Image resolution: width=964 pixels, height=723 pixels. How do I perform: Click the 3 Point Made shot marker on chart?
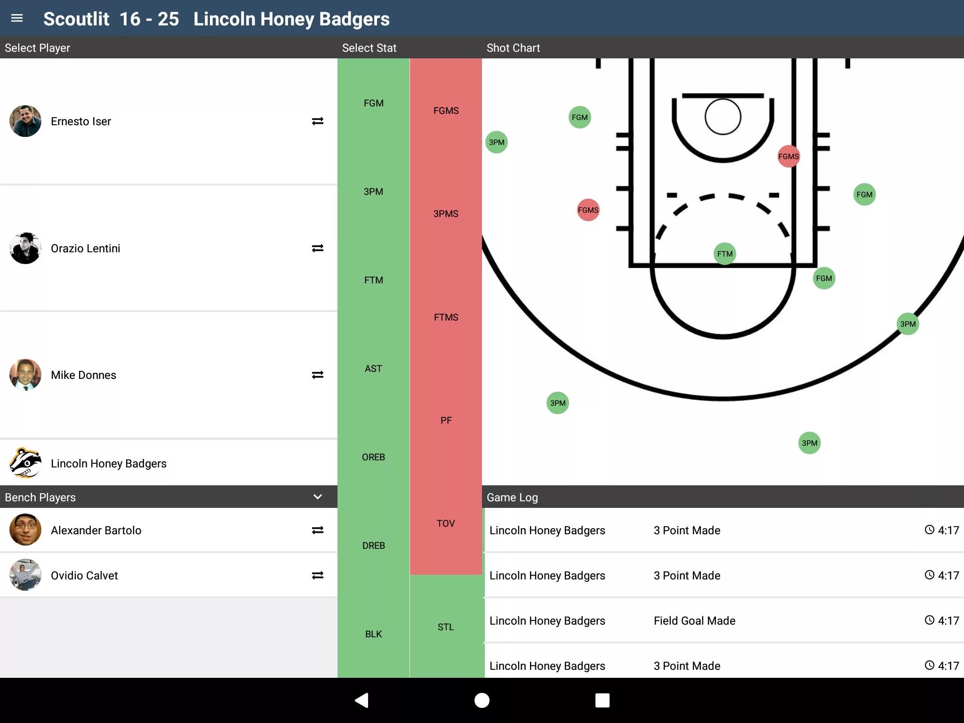point(497,142)
